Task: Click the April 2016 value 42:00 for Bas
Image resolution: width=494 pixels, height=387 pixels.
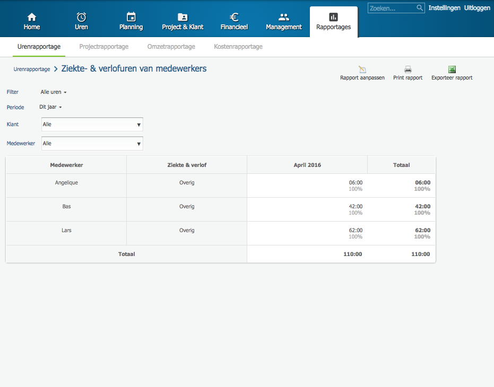Action: coord(356,207)
